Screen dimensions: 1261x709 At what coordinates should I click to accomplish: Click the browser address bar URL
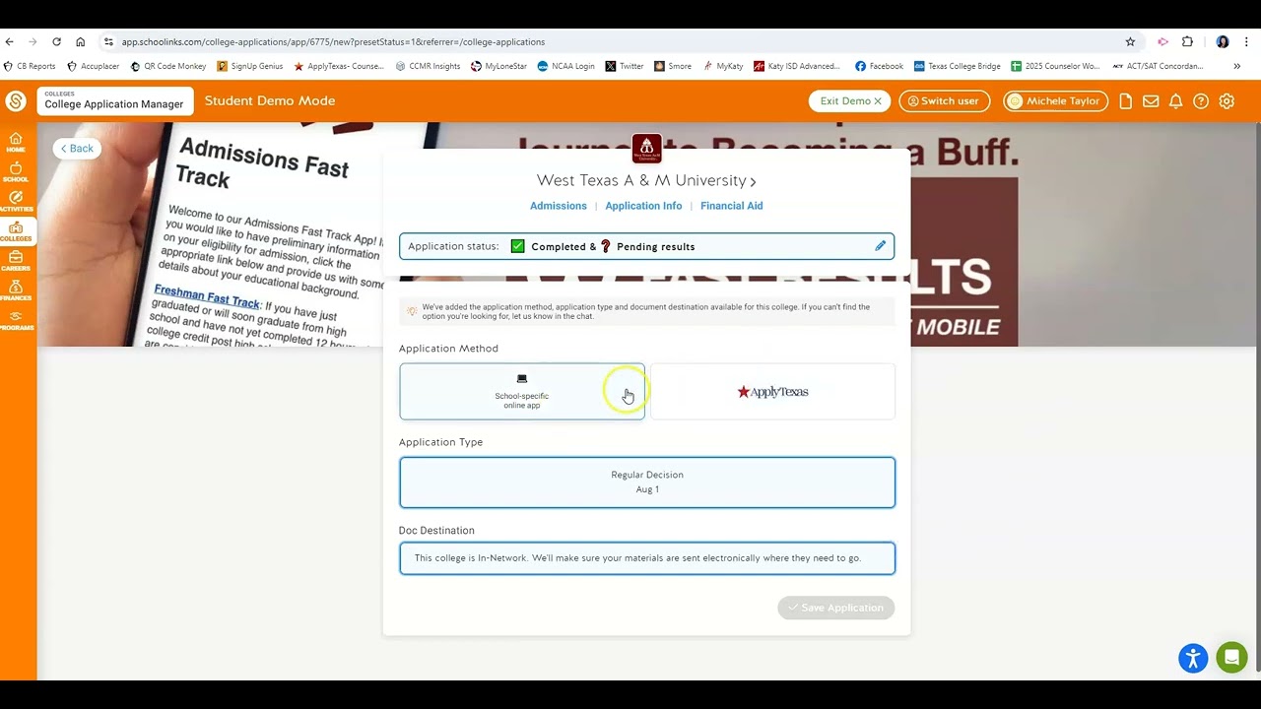click(333, 42)
